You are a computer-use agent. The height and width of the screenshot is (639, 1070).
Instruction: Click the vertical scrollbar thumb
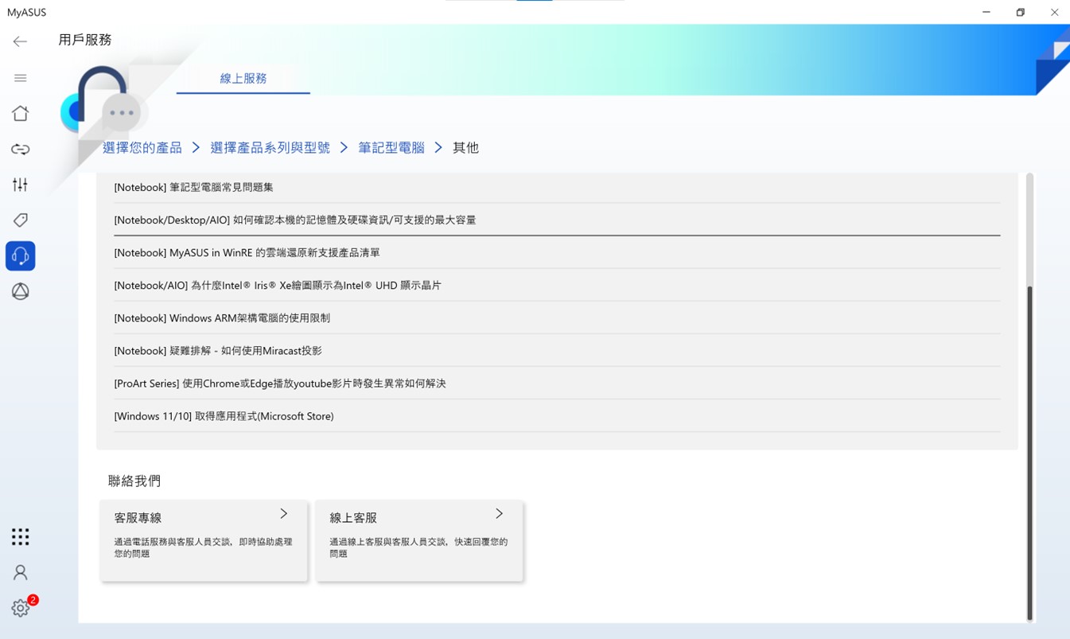pos(1029,452)
